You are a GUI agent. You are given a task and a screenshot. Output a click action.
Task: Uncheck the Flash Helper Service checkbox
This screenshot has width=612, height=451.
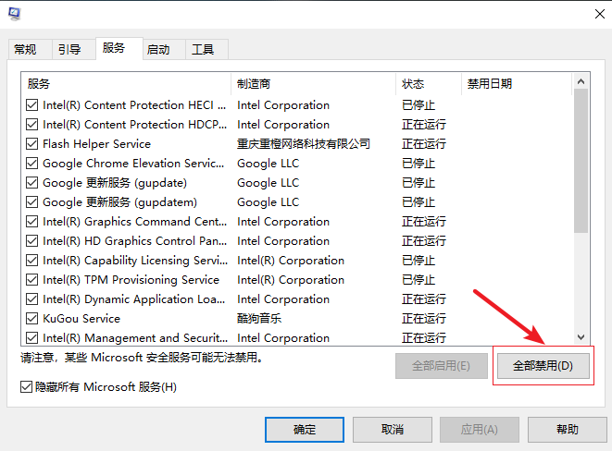32,144
